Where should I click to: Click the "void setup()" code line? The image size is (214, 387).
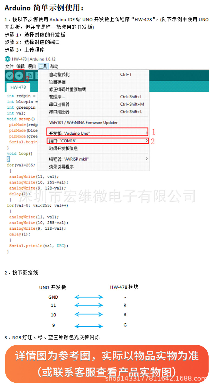[21, 119]
